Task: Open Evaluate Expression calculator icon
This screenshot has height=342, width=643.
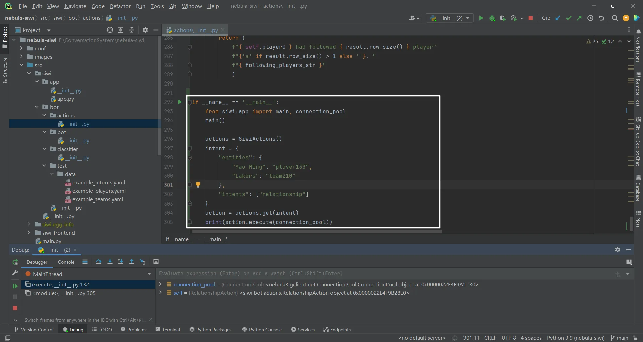Action: 156,262
